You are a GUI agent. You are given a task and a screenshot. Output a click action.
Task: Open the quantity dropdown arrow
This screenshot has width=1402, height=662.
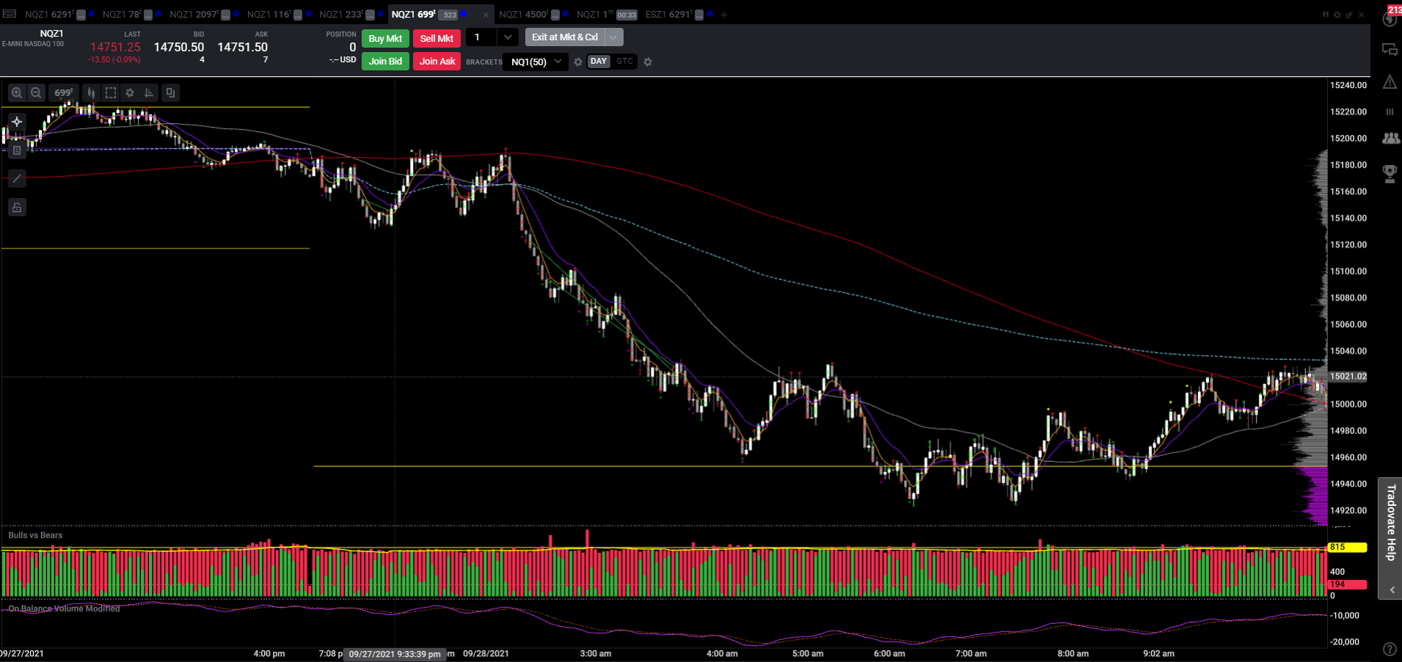point(508,37)
